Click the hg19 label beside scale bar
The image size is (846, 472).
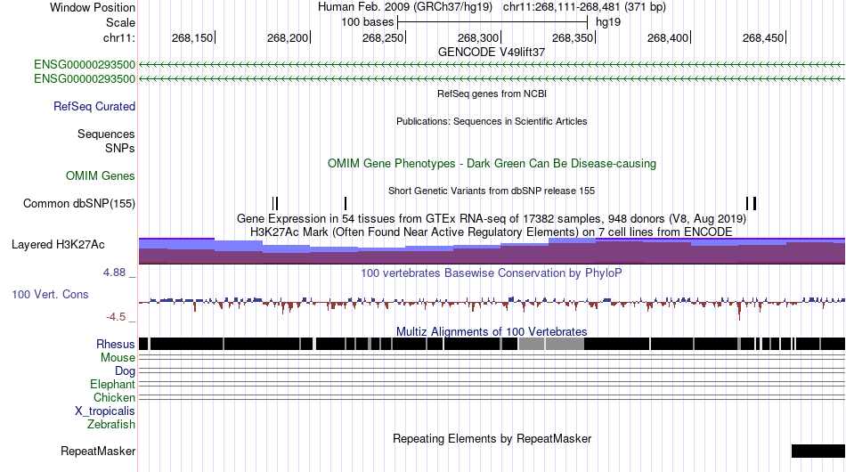pos(608,22)
